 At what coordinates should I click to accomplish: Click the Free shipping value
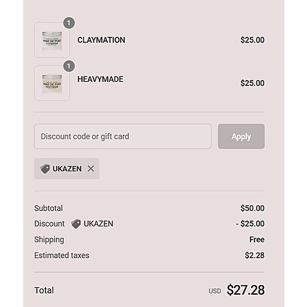[x=257, y=239]
